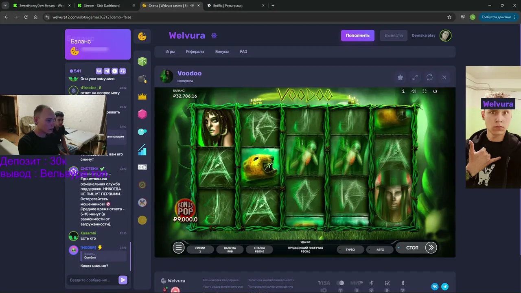
Task: Enable Turbo spin mode
Action: pos(350,249)
